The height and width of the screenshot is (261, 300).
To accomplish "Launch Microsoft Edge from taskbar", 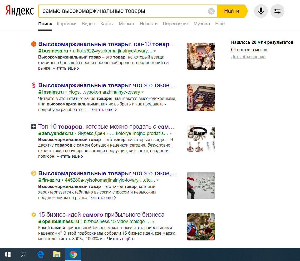I will coord(40,254).
